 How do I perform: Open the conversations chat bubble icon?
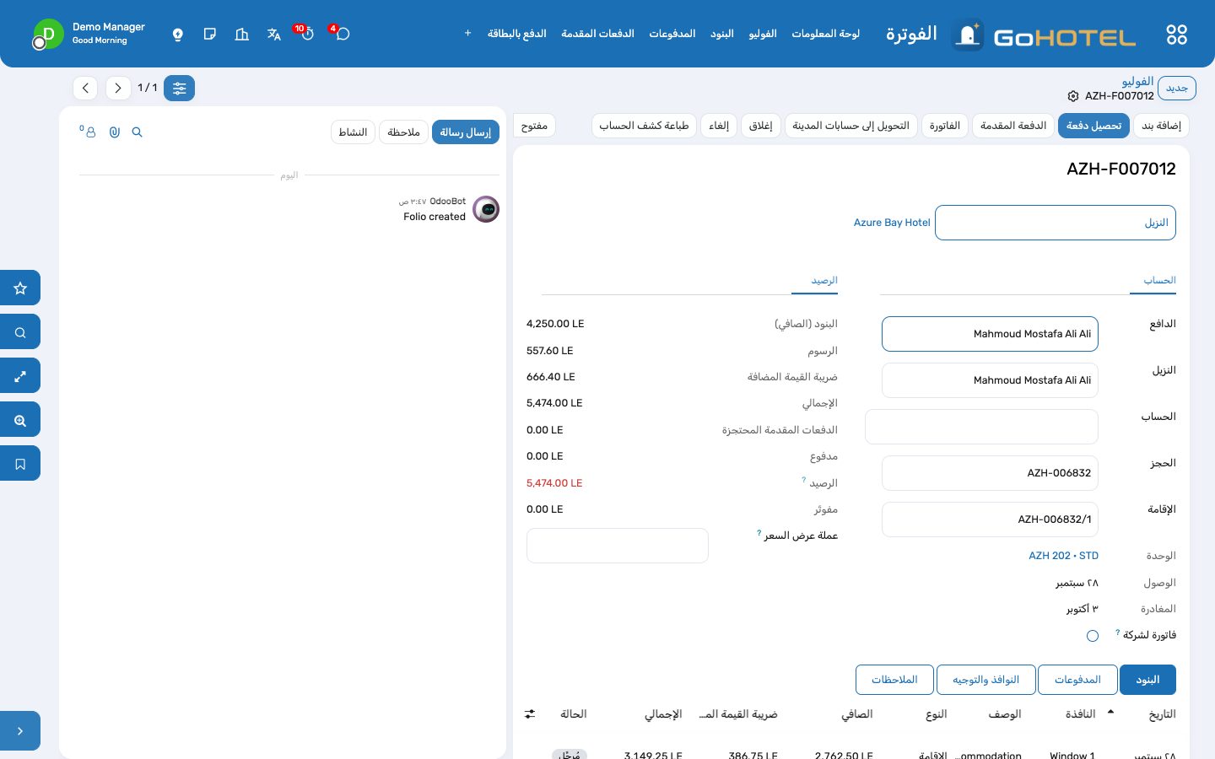point(343,34)
